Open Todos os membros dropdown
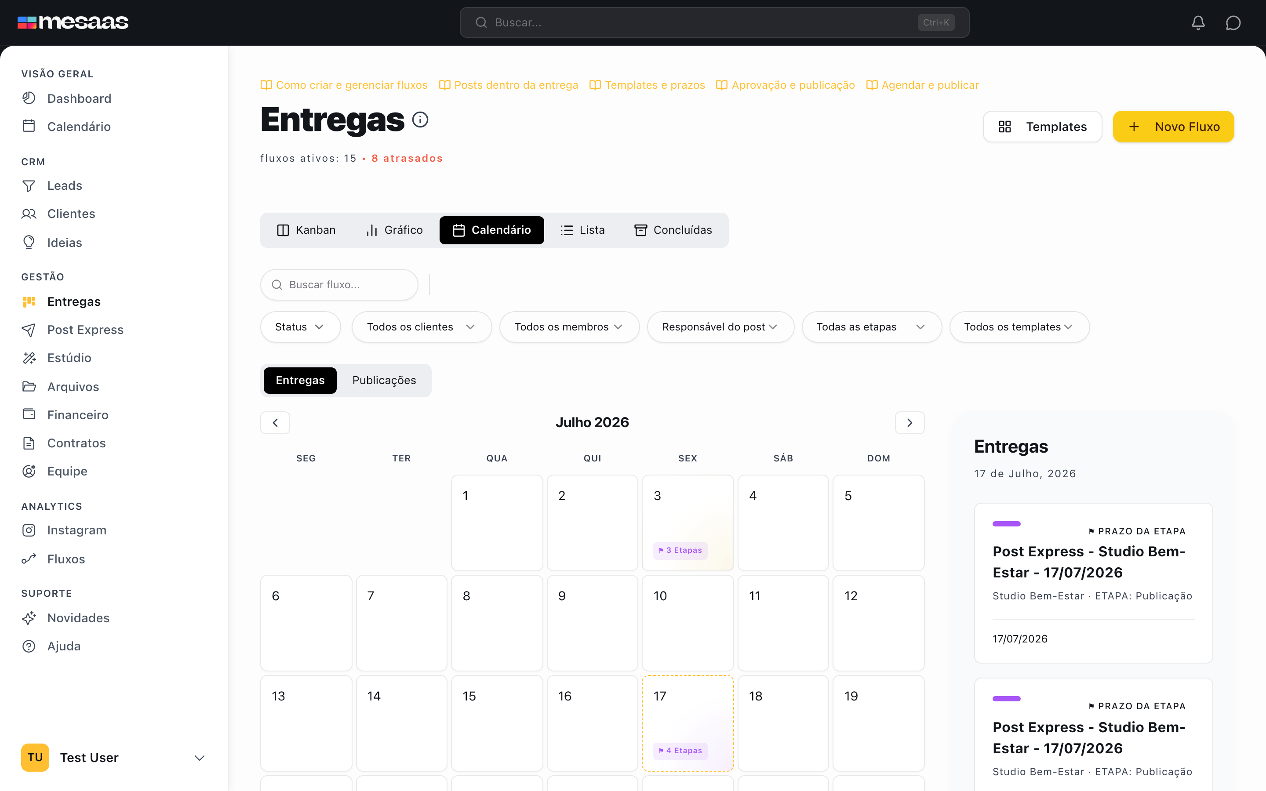 coord(569,327)
